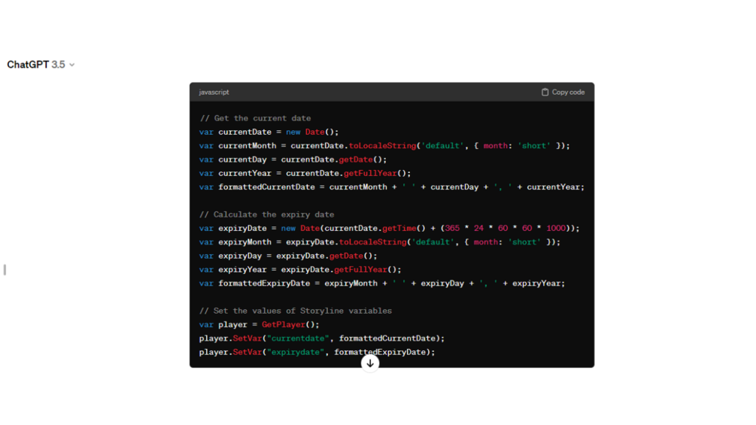Click the comment '// Calculate the expiry date'
This screenshot has width=756, height=425.
(266, 214)
